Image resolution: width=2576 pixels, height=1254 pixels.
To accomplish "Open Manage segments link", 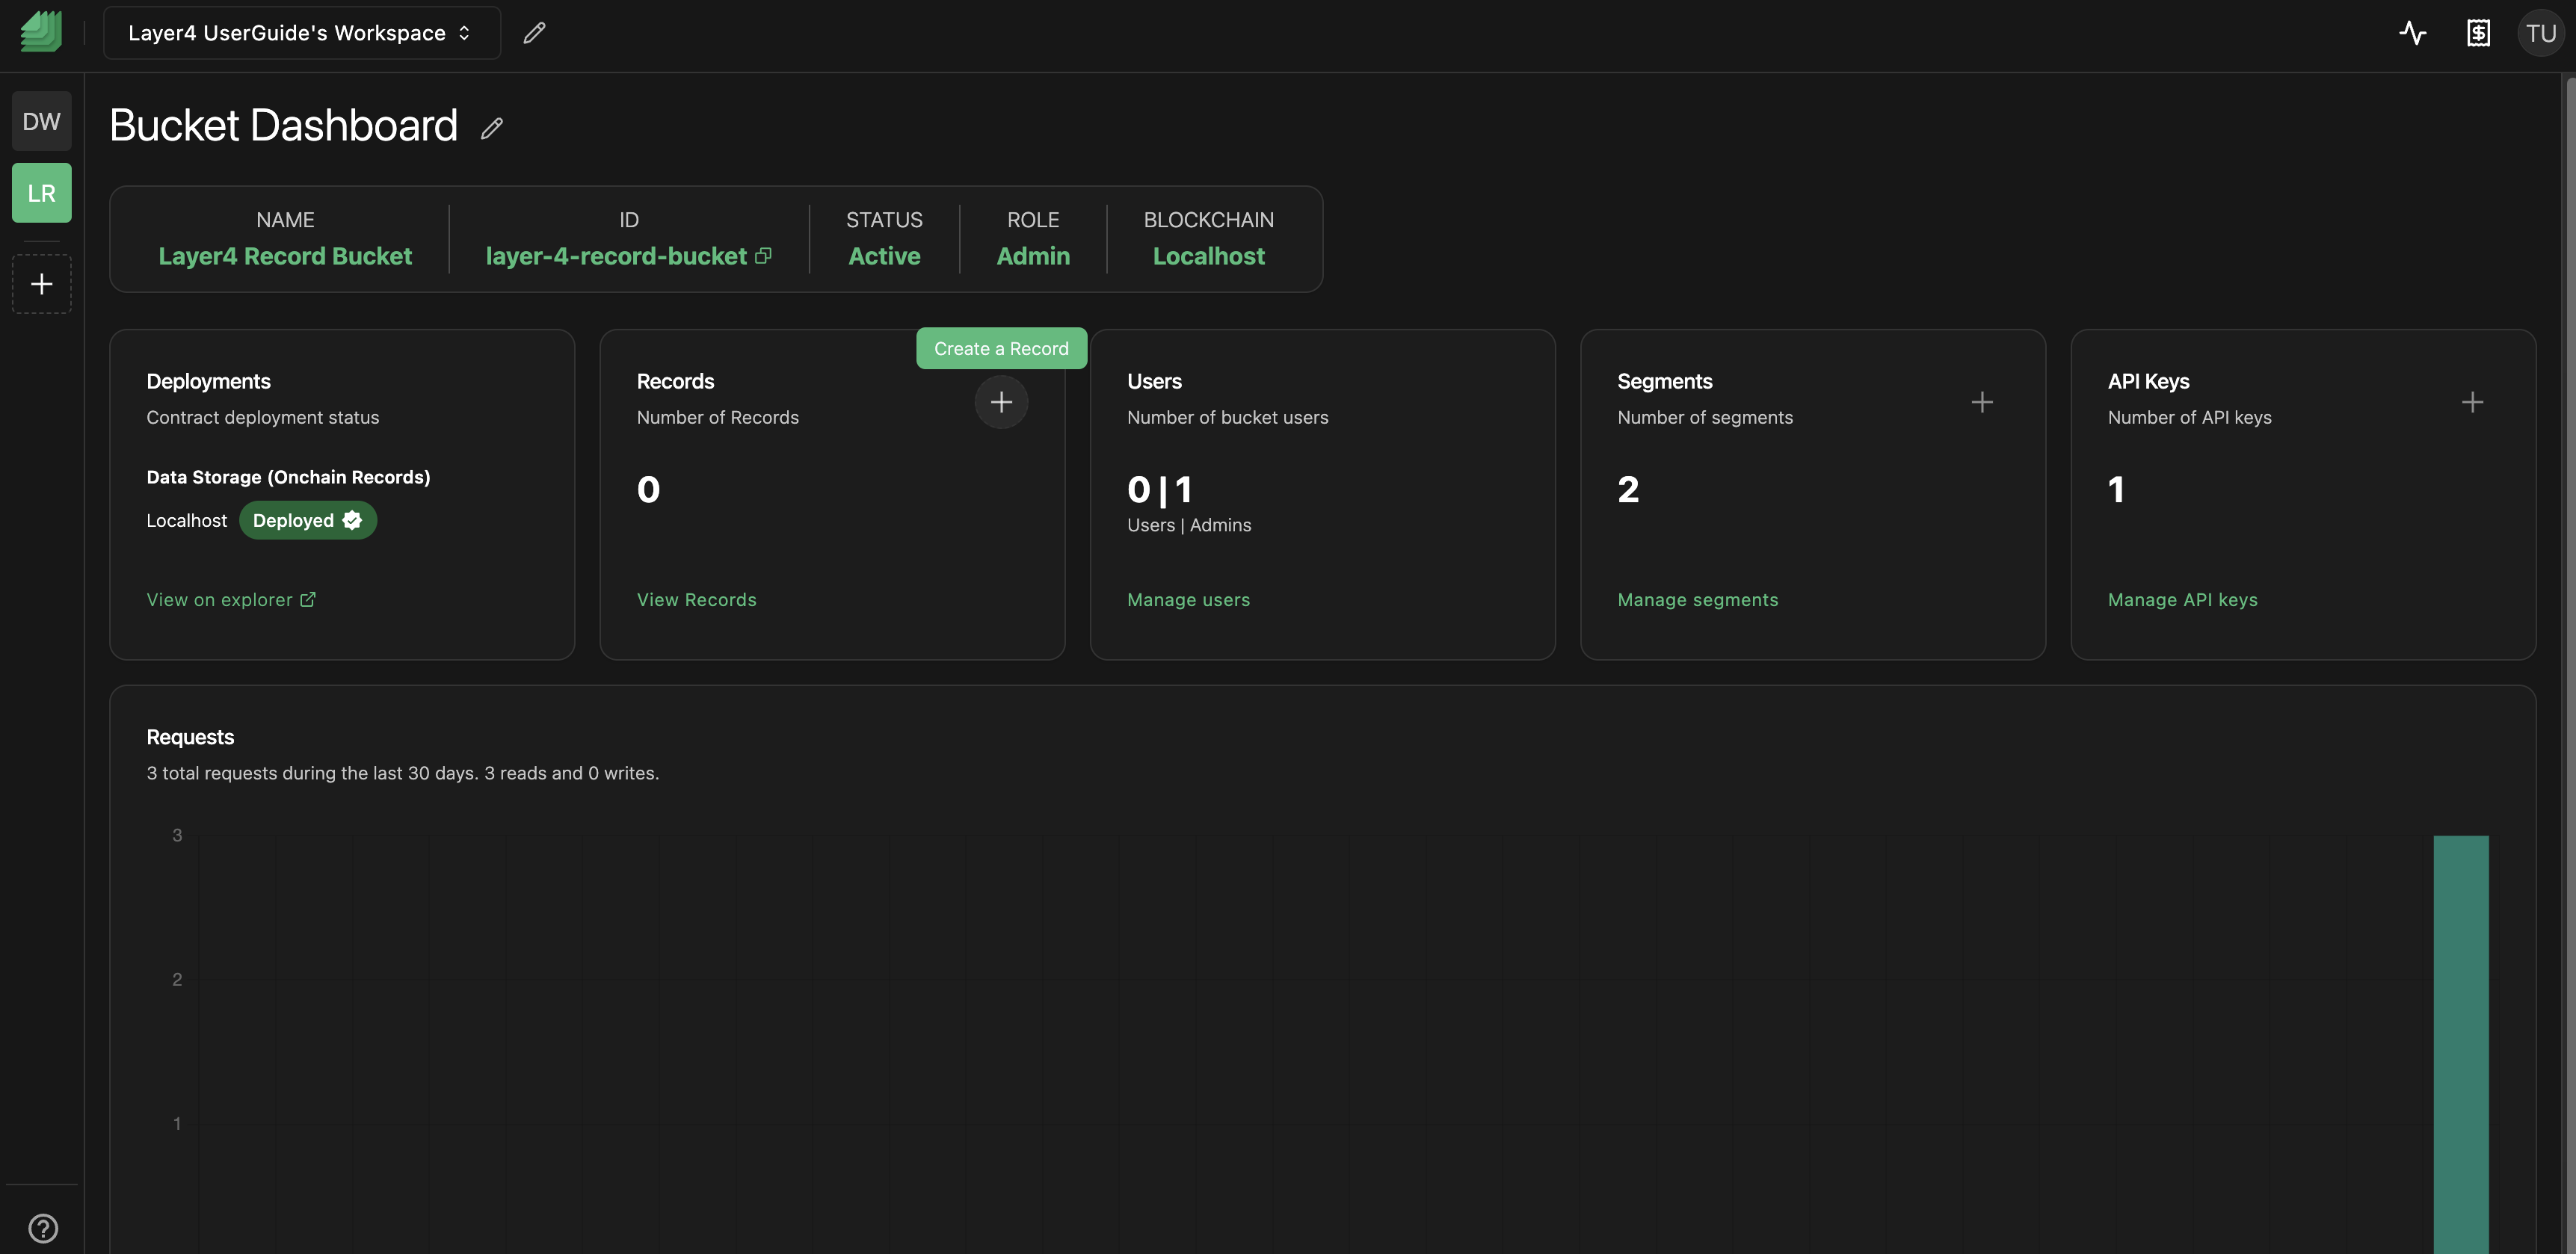I will 1698,600.
